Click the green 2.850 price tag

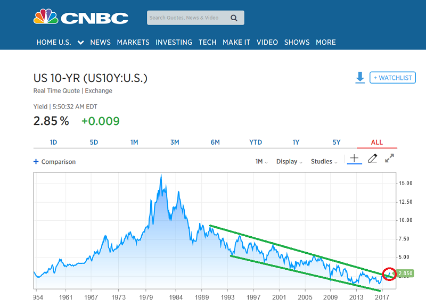point(405,273)
